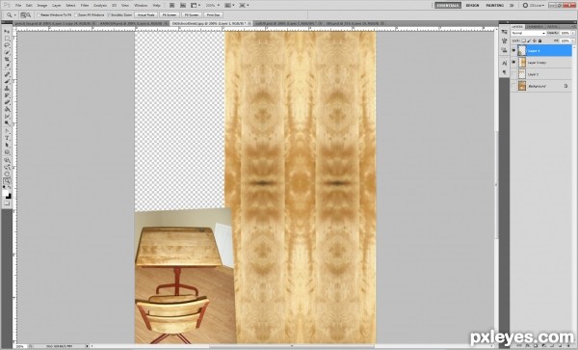Select the Gradient tool
This screenshot has height=350, width=578.
click(x=7, y=110)
